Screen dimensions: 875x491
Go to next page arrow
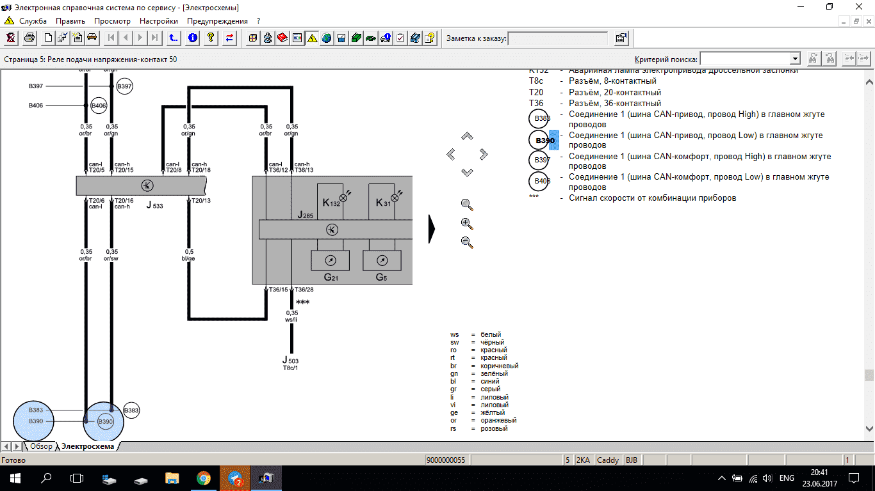click(140, 38)
